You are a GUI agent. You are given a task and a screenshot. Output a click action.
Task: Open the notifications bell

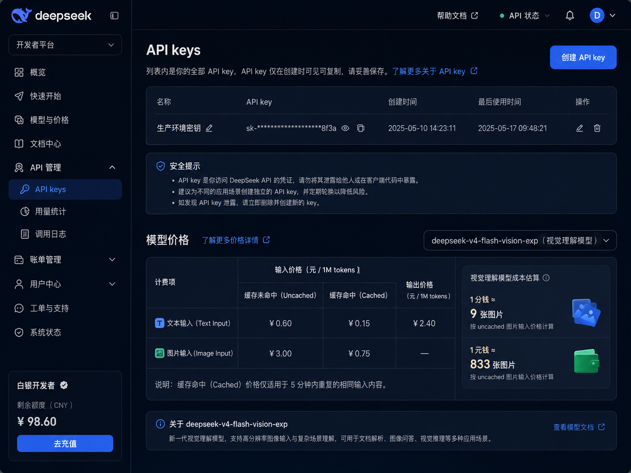click(x=570, y=16)
